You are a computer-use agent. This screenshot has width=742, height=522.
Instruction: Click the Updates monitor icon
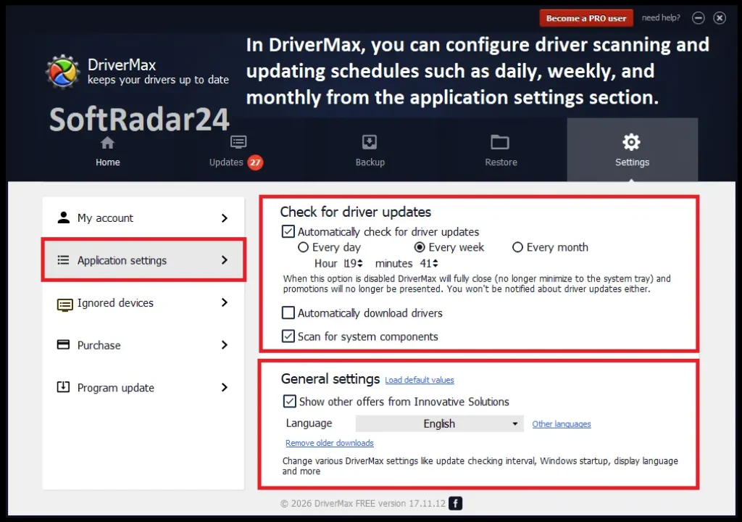pos(238,142)
